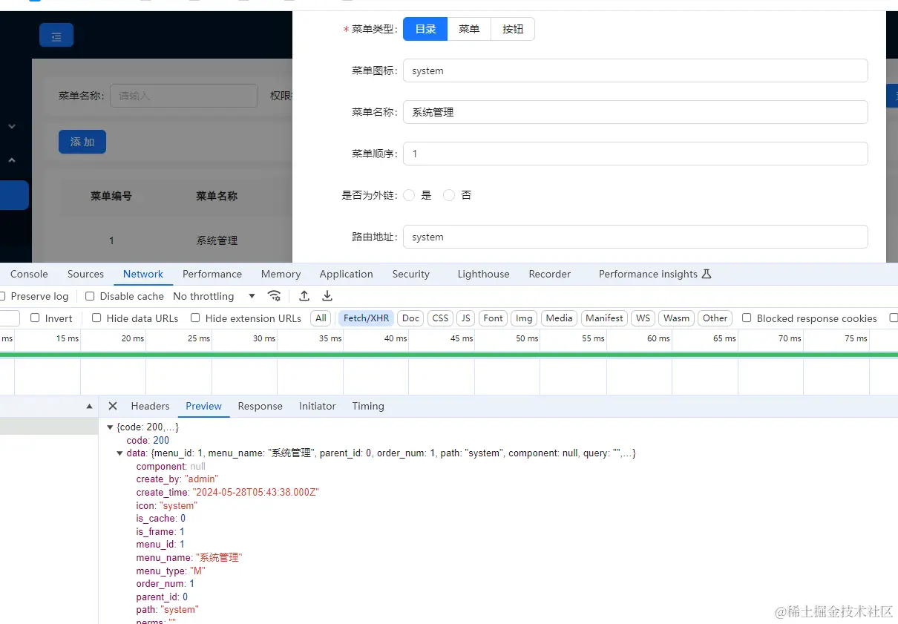Filter requests by Media
This screenshot has width=898, height=624.
pos(559,318)
